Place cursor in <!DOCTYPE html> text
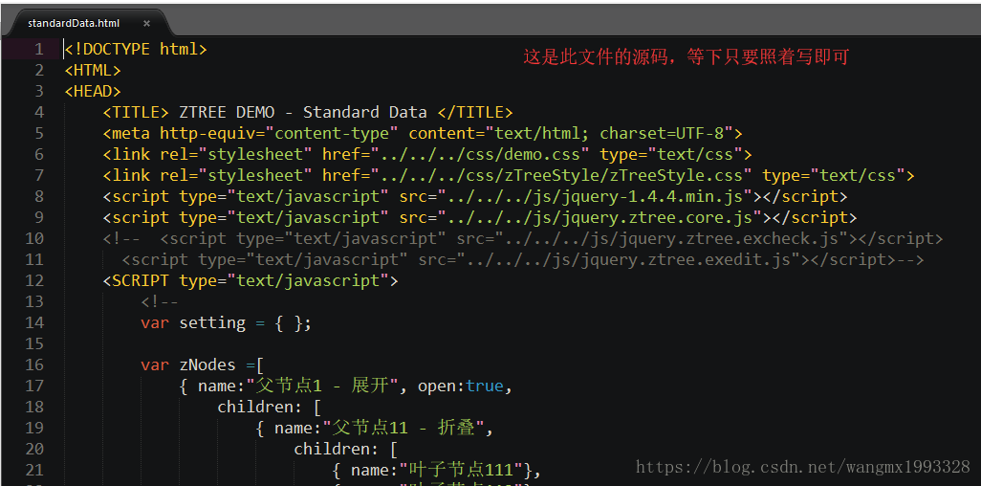 tap(136, 49)
